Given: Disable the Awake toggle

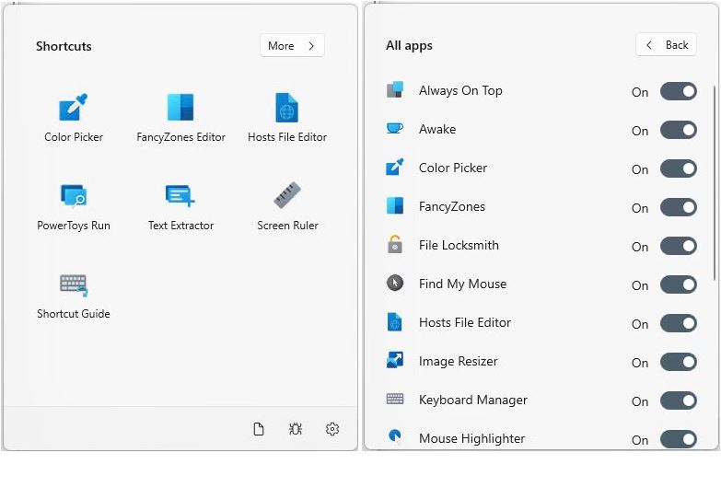Looking at the screenshot, I should coord(679,130).
